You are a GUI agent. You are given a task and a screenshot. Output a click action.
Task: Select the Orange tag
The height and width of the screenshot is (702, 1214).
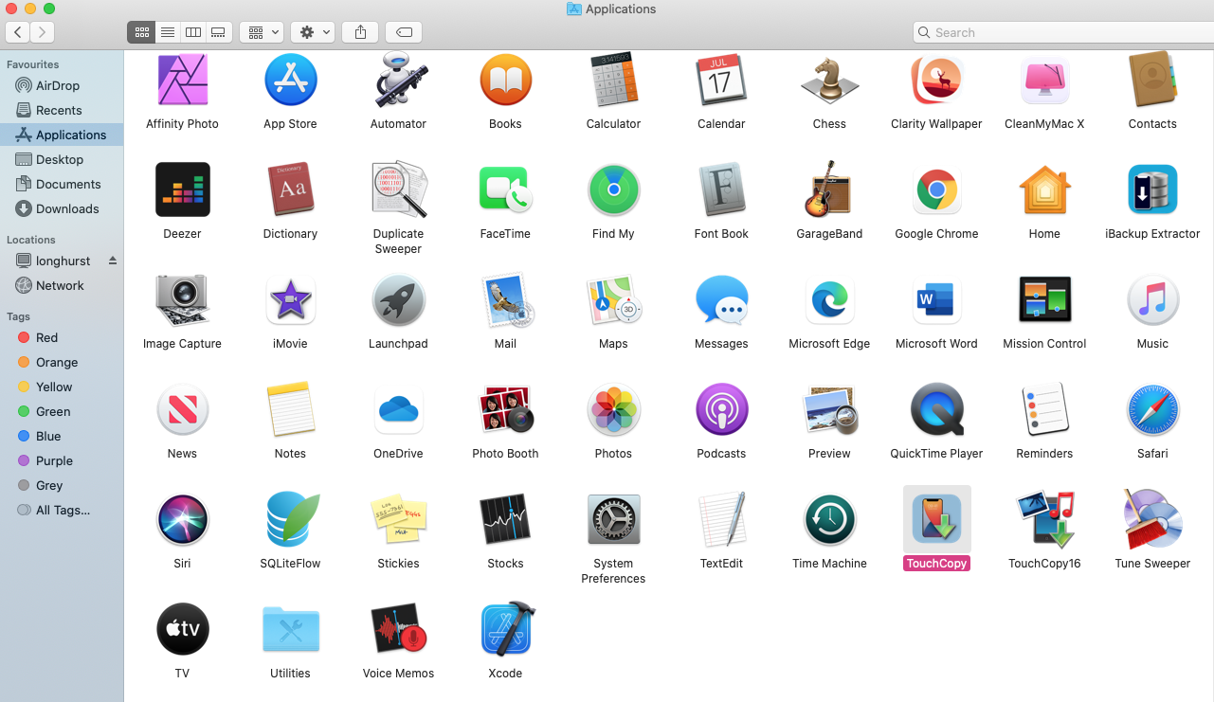click(62, 362)
